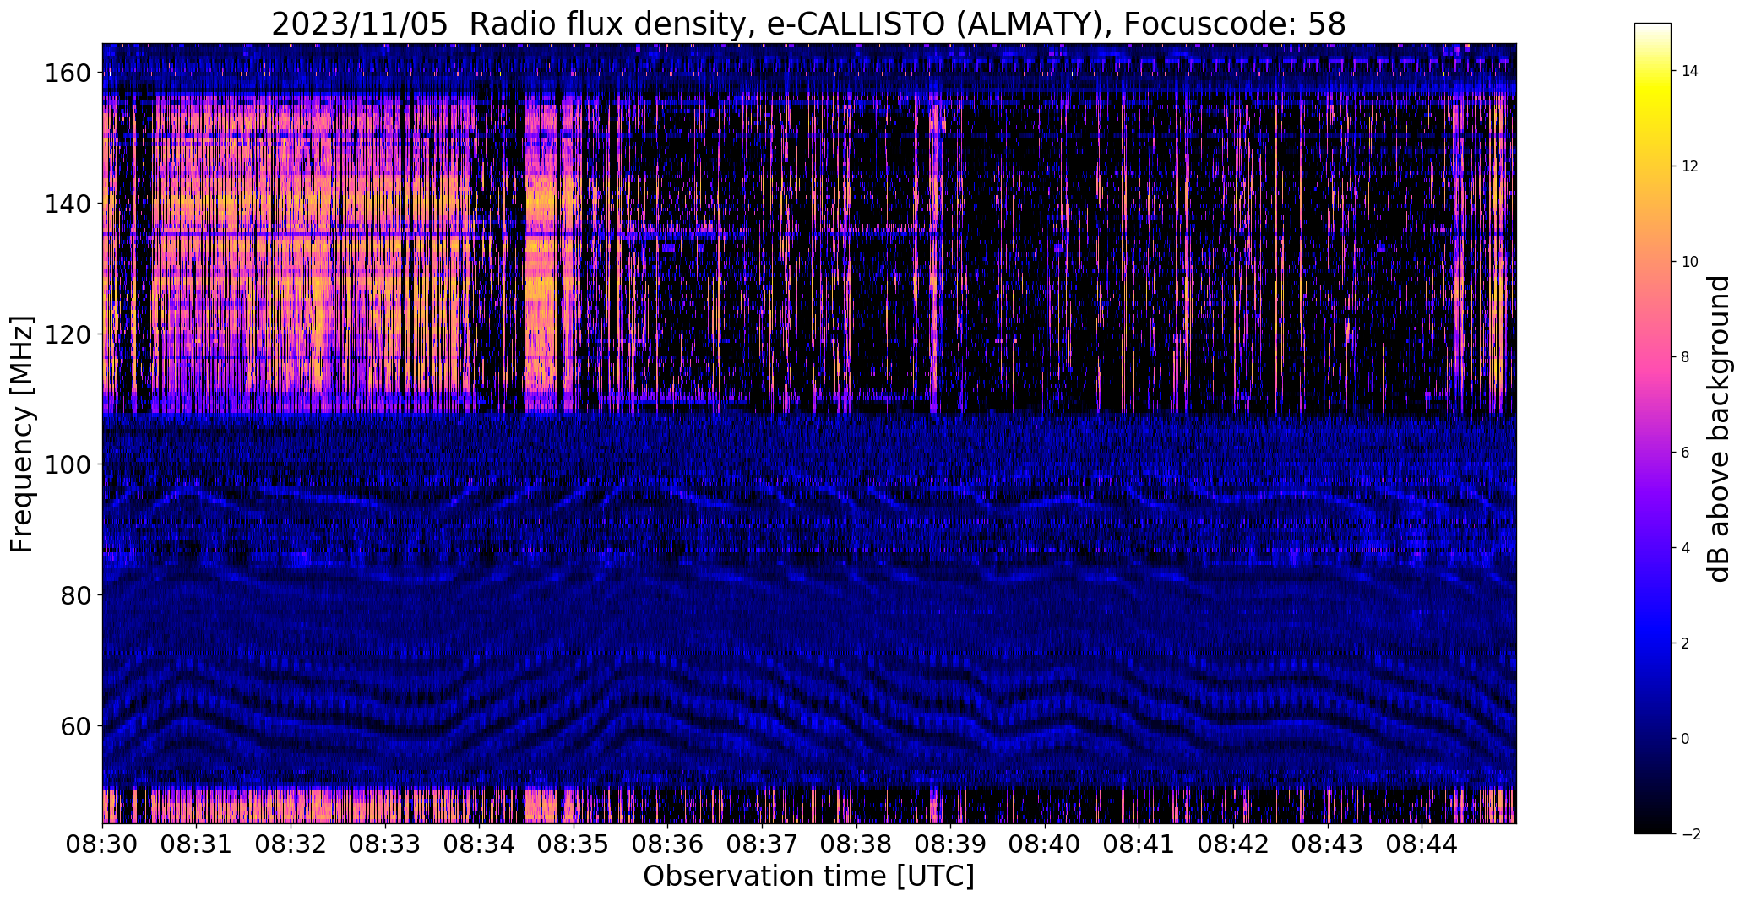Click the 'Observation time [UTC]' axis label
Image resolution: width=1745 pixels, height=901 pixels.
(808, 877)
